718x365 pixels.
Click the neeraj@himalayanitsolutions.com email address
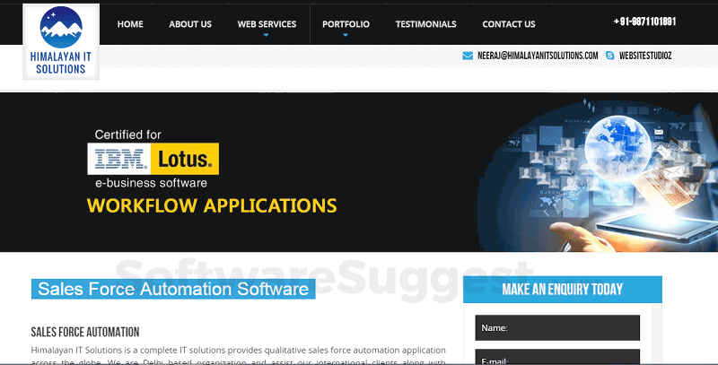(538, 56)
